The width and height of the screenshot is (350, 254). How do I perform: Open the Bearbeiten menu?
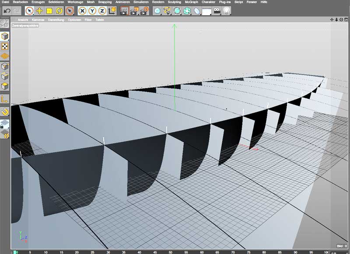[20, 2]
